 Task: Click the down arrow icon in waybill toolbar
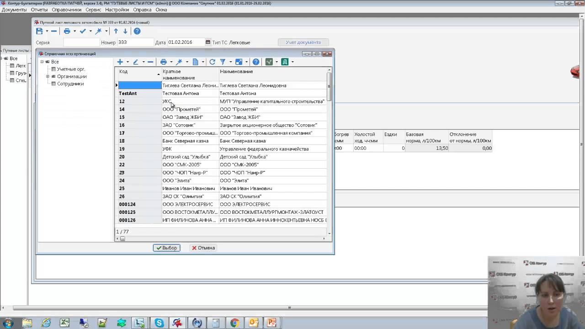[x=125, y=31]
